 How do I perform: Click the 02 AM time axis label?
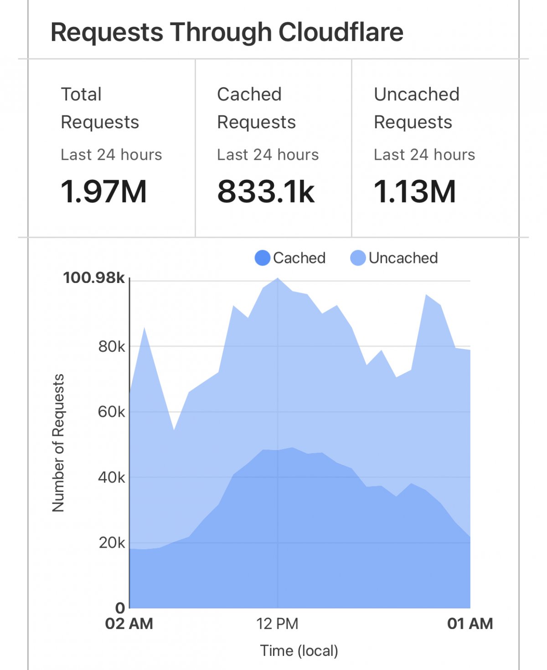(x=129, y=623)
